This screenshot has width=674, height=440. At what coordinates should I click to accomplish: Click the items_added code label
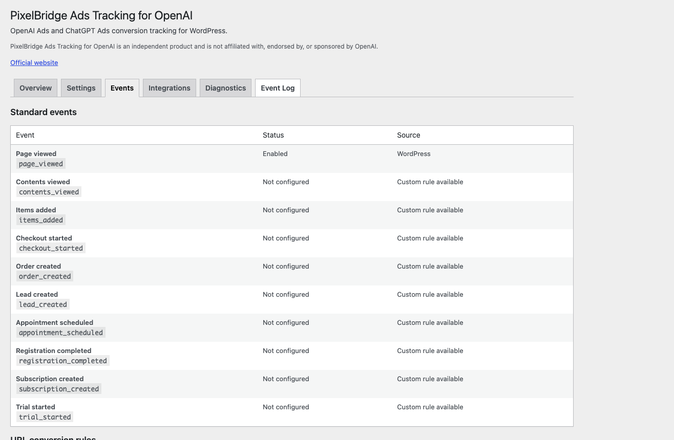(41, 220)
